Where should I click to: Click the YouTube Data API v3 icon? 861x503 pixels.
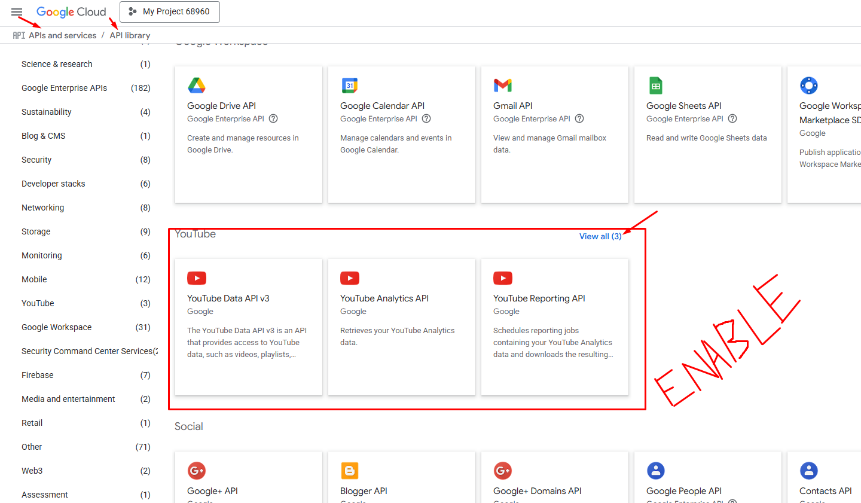click(x=197, y=278)
